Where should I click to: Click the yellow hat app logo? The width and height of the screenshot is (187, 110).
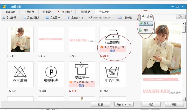pos(4,6)
